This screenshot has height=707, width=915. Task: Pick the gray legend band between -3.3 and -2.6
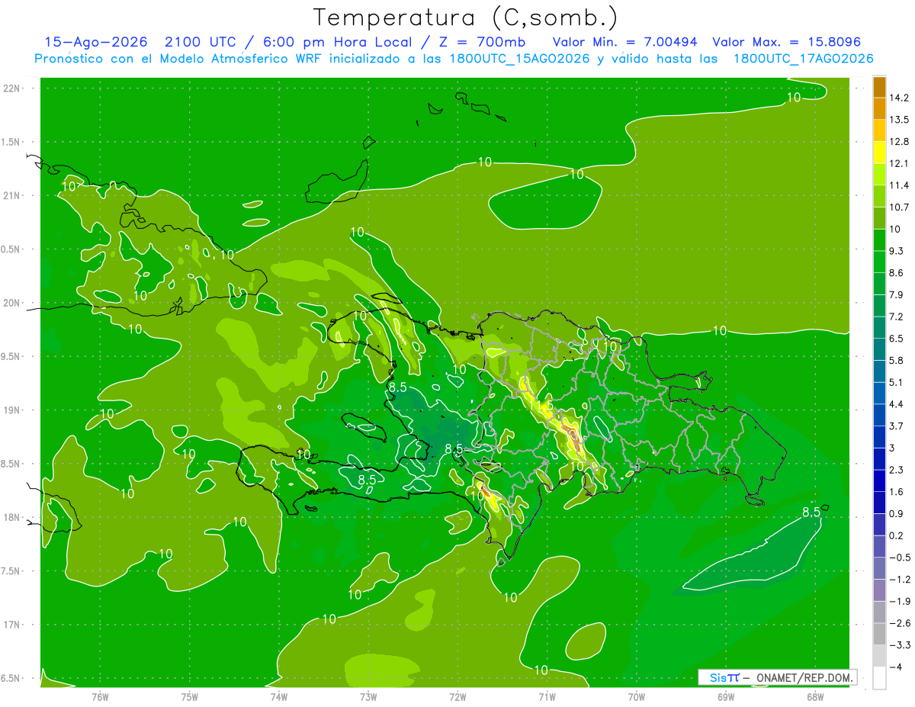[x=879, y=634]
